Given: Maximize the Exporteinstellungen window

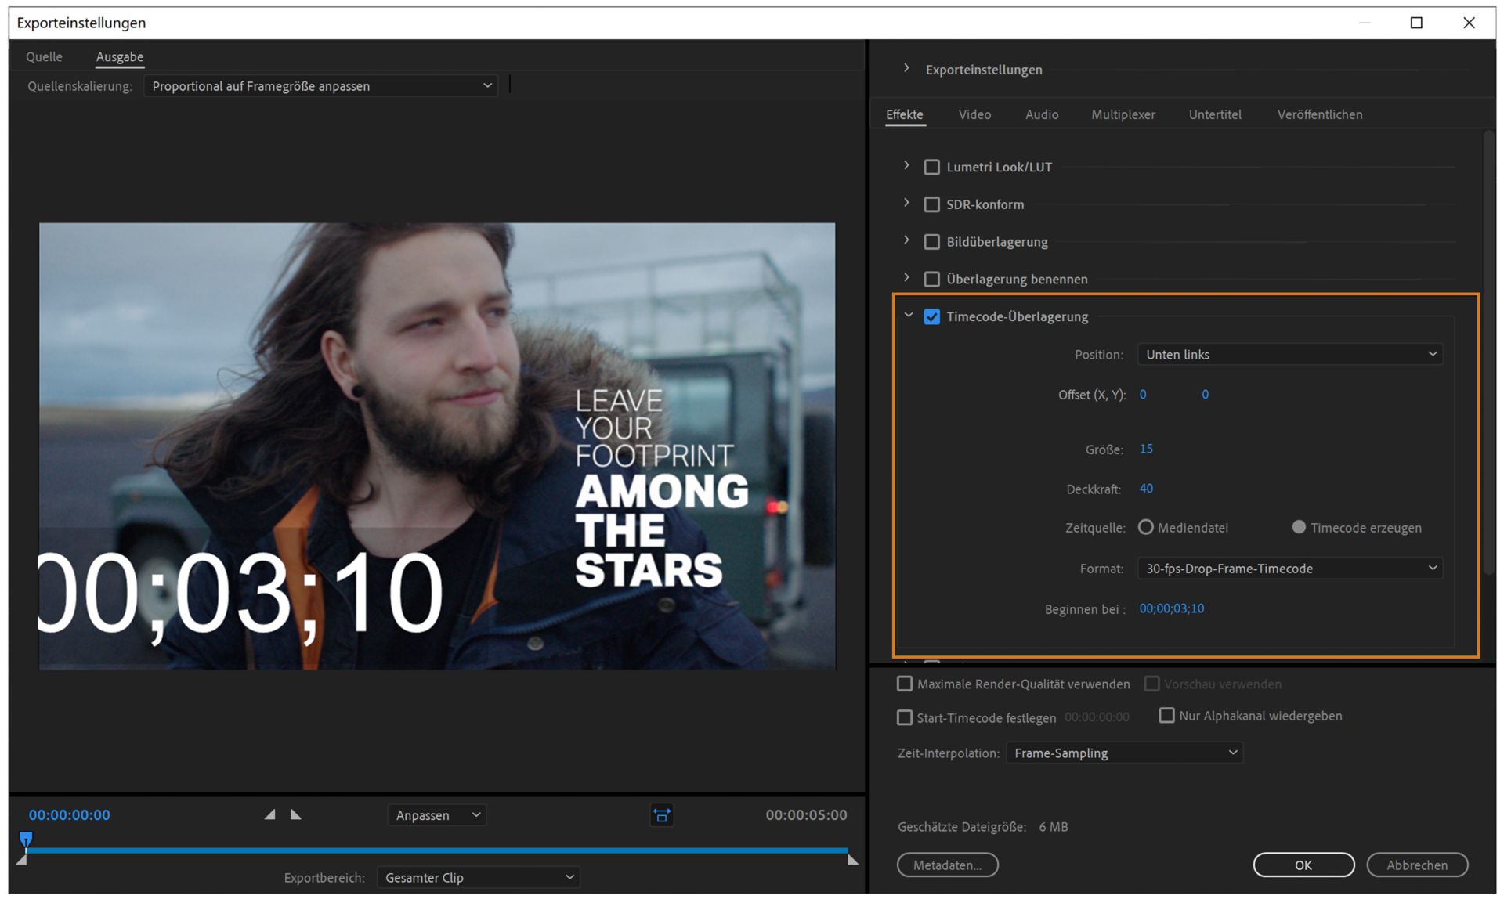Looking at the screenshot, I should pyautogui.click(x=1415, y=23).
